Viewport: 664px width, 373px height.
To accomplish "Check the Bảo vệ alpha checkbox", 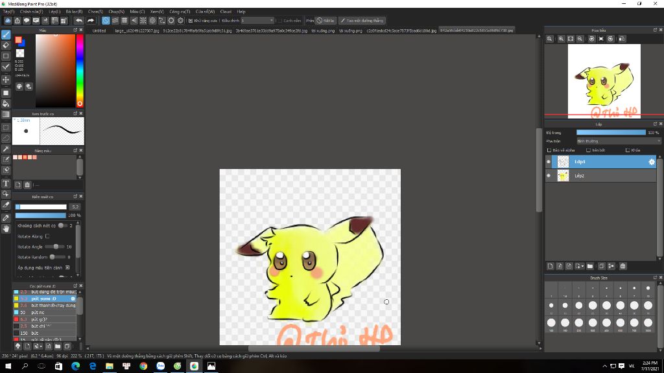I will [x=549, y=150].
